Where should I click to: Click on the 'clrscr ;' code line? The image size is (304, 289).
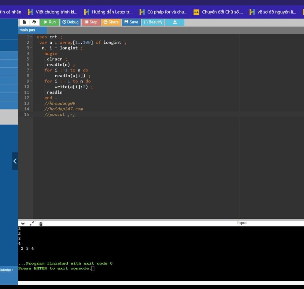pos(57,59)
